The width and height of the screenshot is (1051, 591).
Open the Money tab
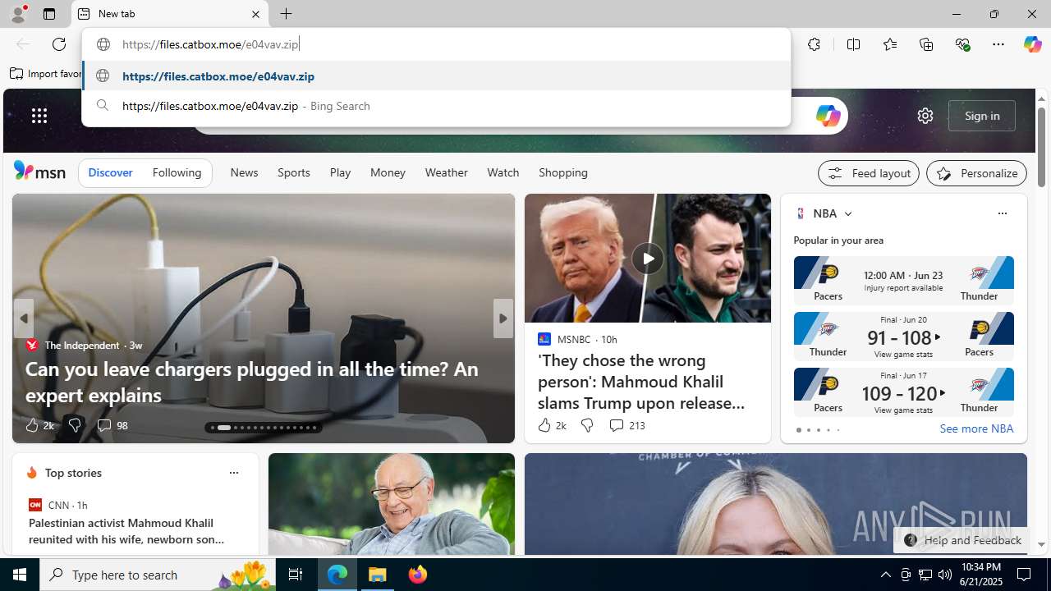tap(388, 172)
